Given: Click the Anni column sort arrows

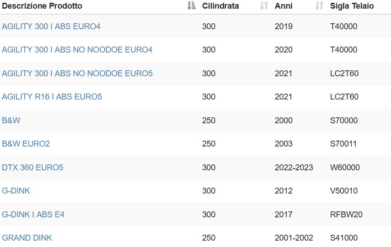Looking at the screenshot, I should point(319,5).
